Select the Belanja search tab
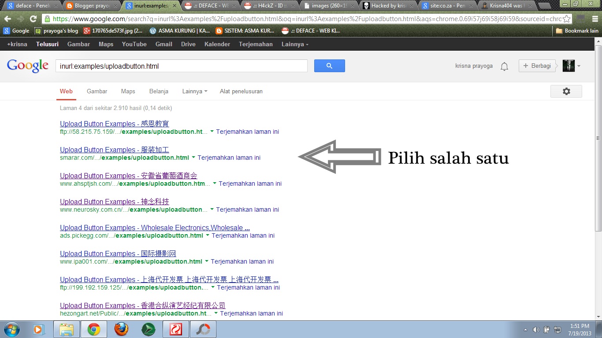This screenshot has height=338, width=602. click(x=159, y=91)
